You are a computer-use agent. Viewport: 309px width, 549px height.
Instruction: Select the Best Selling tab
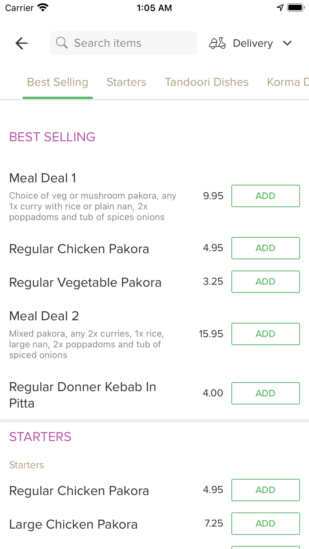tap(57, 82)
